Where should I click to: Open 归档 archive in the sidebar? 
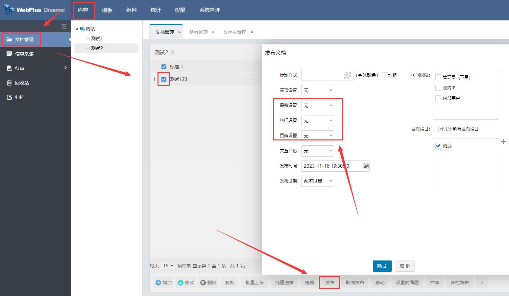[x=35, y=97]
